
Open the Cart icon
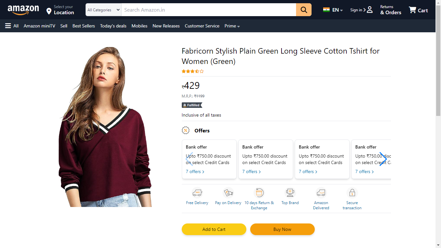(413, 10)
